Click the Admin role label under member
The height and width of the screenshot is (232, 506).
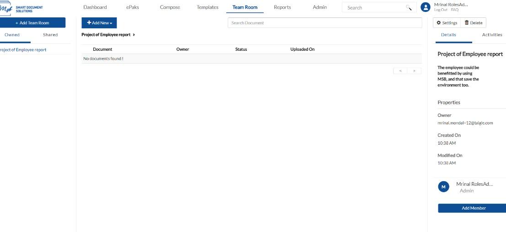(x=467, y=191)
